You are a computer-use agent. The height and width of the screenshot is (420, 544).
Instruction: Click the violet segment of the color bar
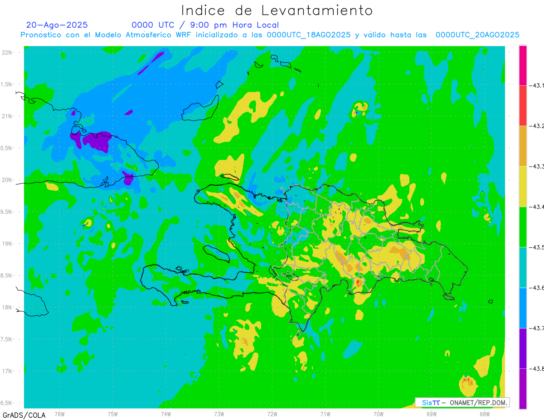523,348
